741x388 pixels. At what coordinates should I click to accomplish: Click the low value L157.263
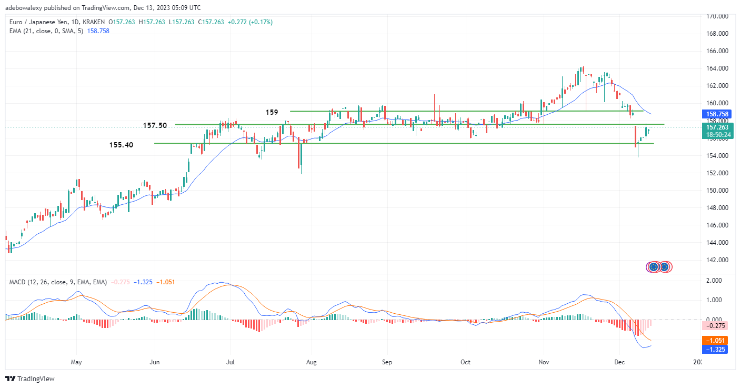point(182,22)
